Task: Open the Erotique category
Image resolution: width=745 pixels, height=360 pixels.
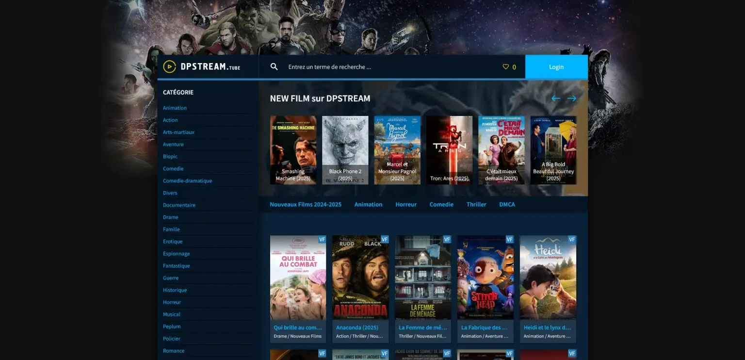Action: pyautogui.click(x=173, y=241)
